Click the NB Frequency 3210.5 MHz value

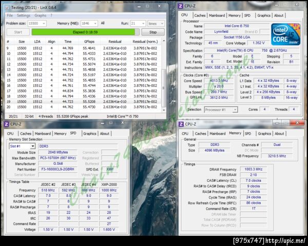(277, 156)
